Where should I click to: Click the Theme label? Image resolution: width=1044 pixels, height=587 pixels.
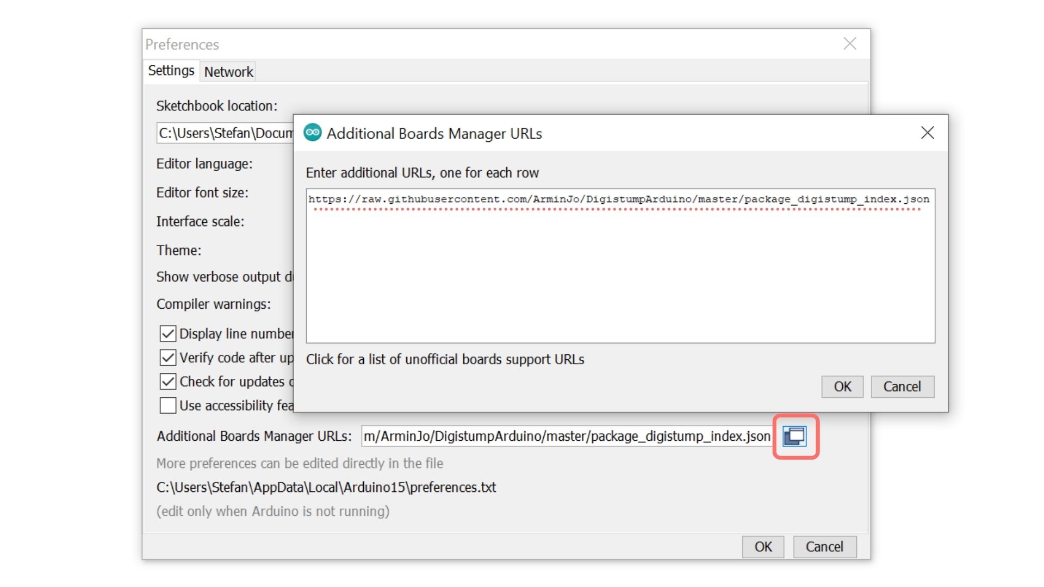pos(179,251)
